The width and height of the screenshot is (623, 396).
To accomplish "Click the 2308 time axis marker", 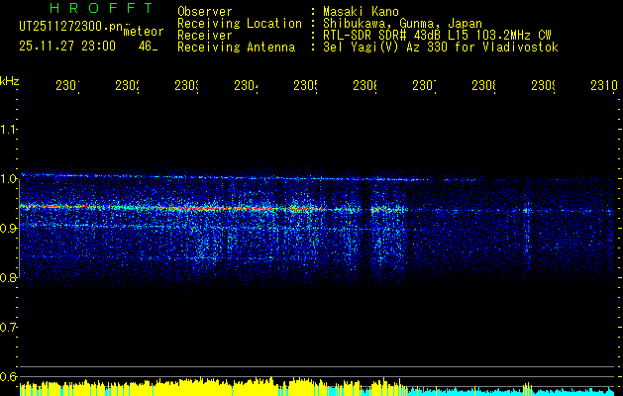I will [x=484, y=86].
